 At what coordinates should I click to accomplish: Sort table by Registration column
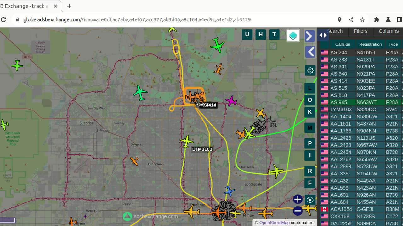click(370, 44)
